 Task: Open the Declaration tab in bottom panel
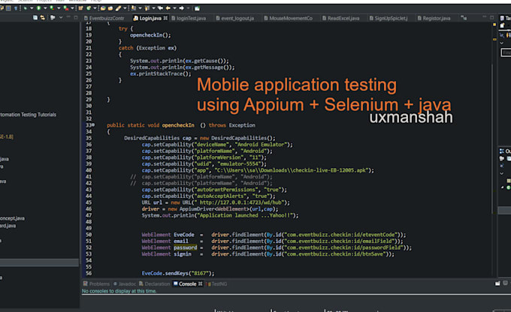pyautogui.click(x=155, y=283)
